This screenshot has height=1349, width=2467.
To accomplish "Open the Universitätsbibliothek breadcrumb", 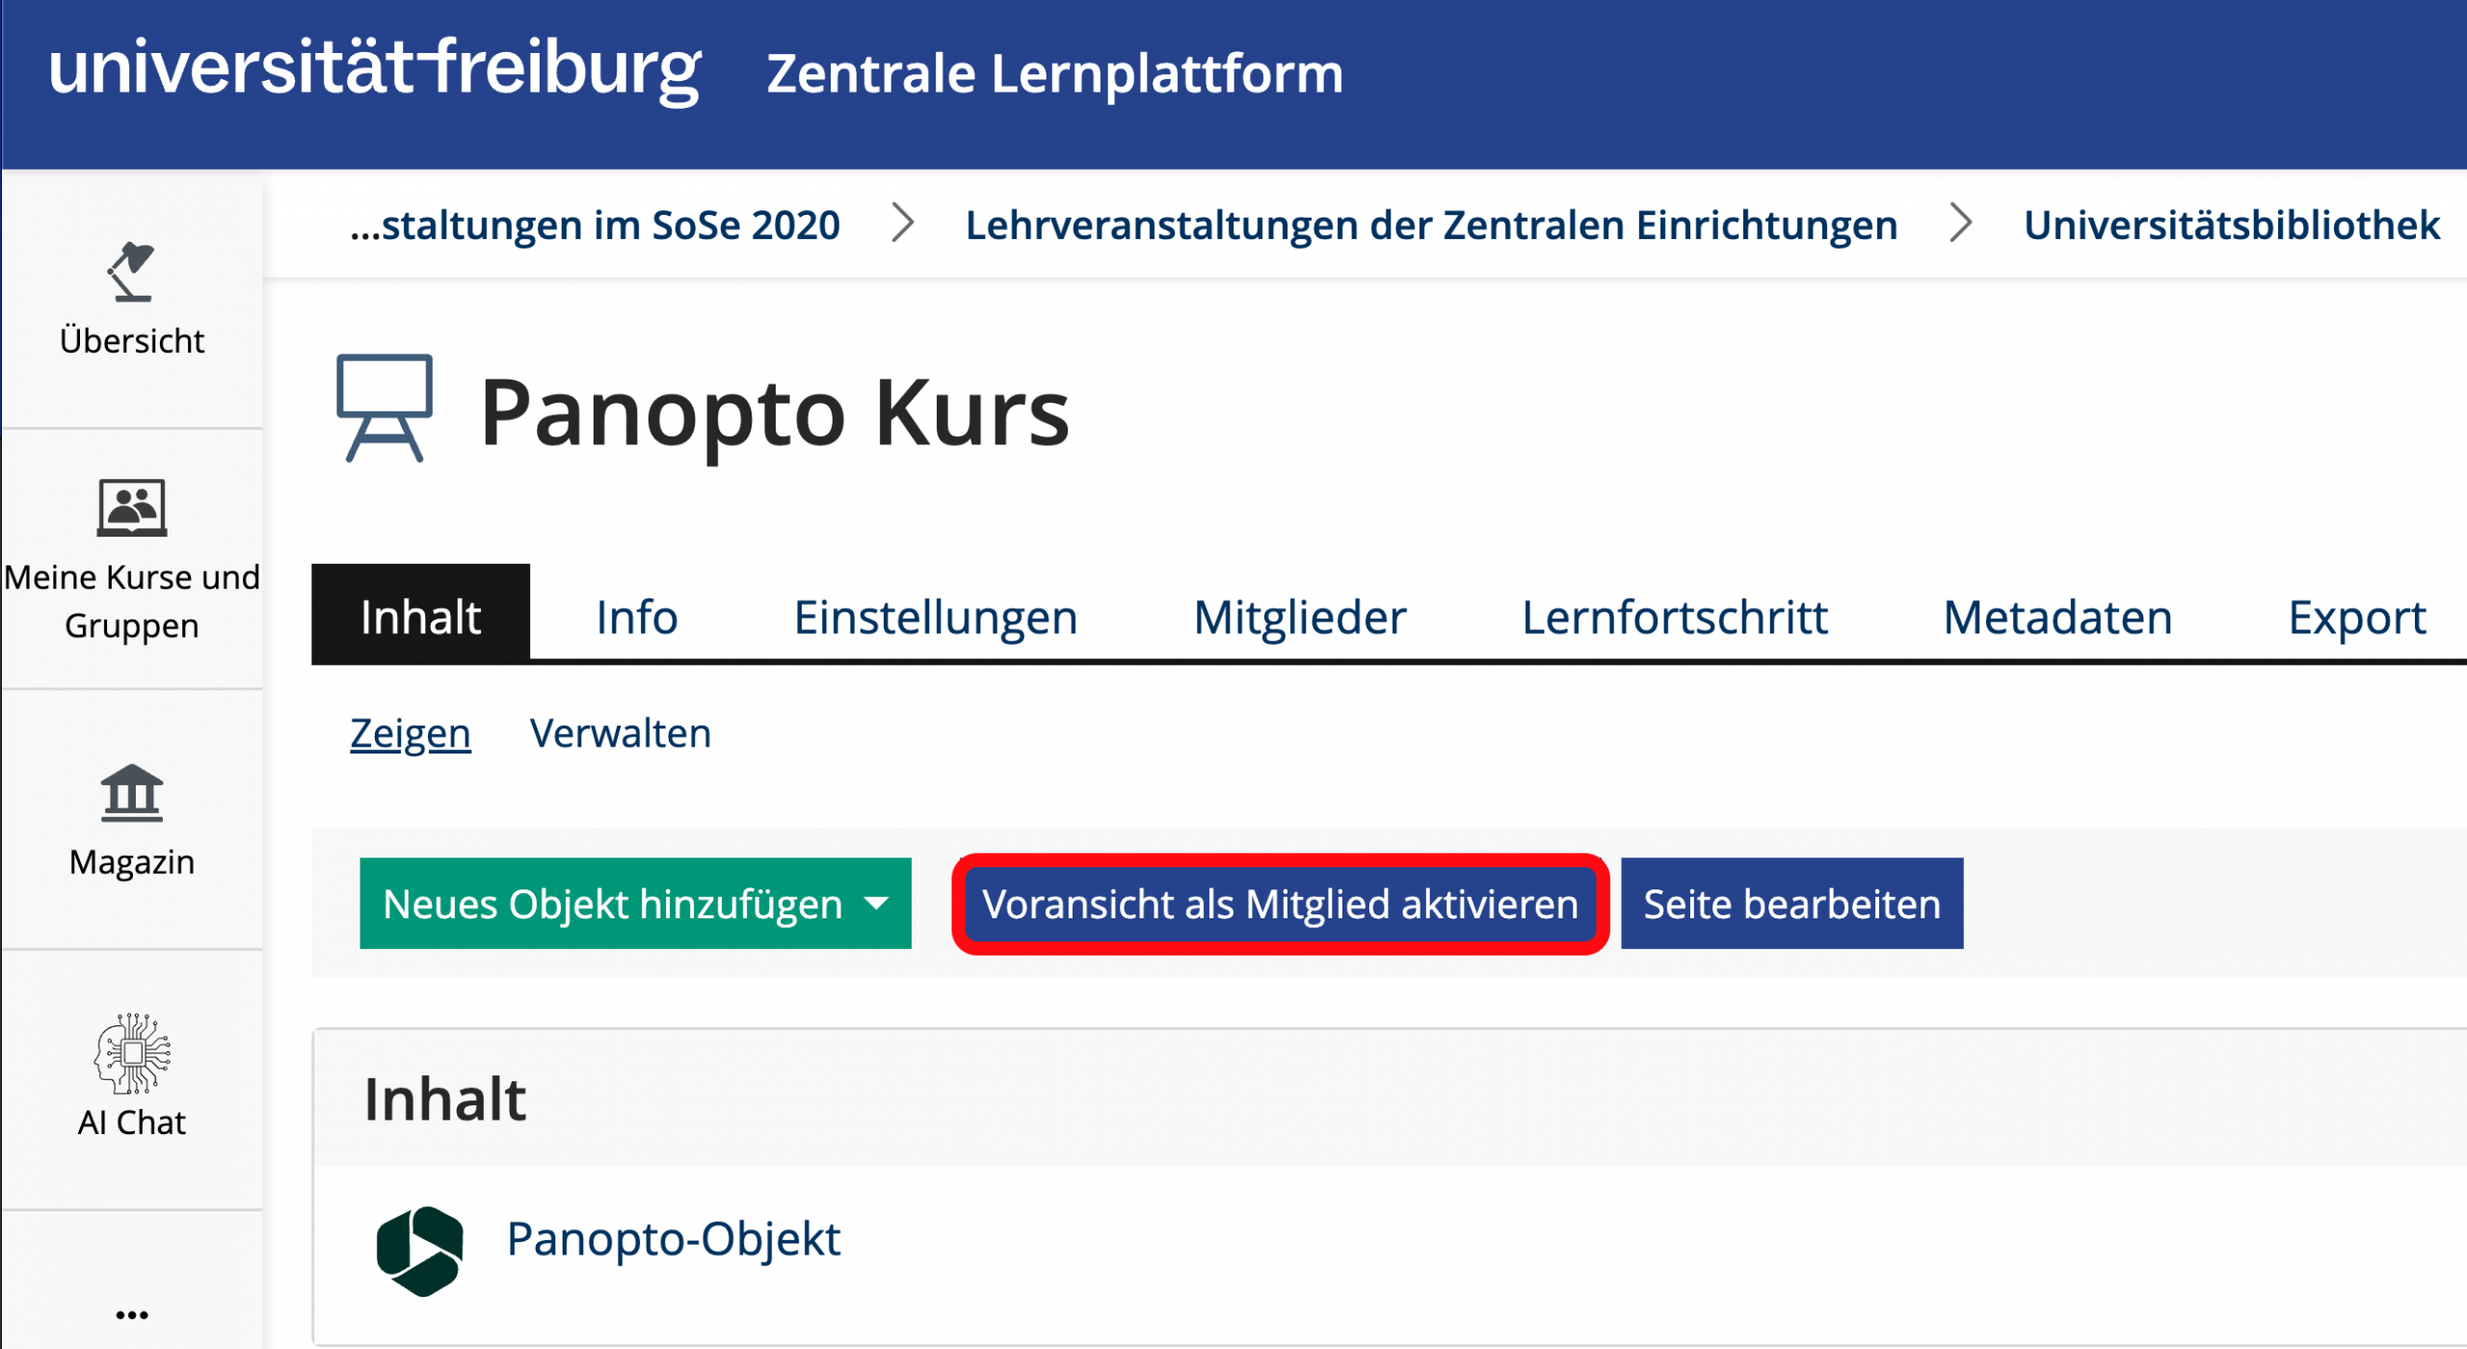I will (x=2231, y=225).
